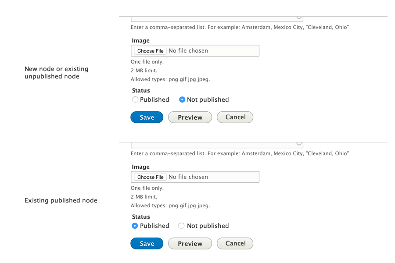
Task: Preview the unpublished node
Action: point(190,117)
